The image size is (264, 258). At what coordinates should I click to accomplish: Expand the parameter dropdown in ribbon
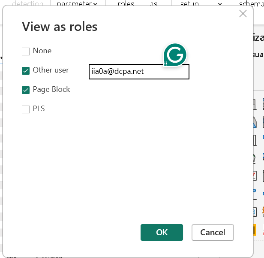pyautogui.click(x=77, y=4)
